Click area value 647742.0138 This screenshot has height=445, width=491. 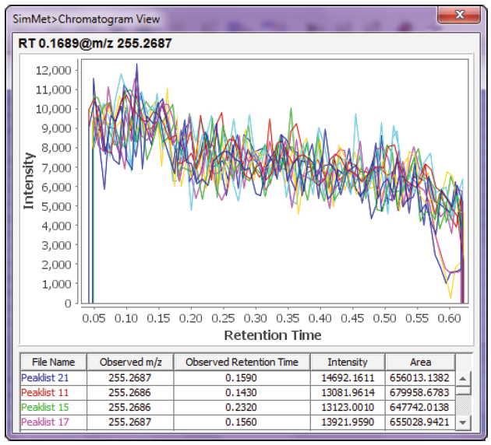pos(419,407)
